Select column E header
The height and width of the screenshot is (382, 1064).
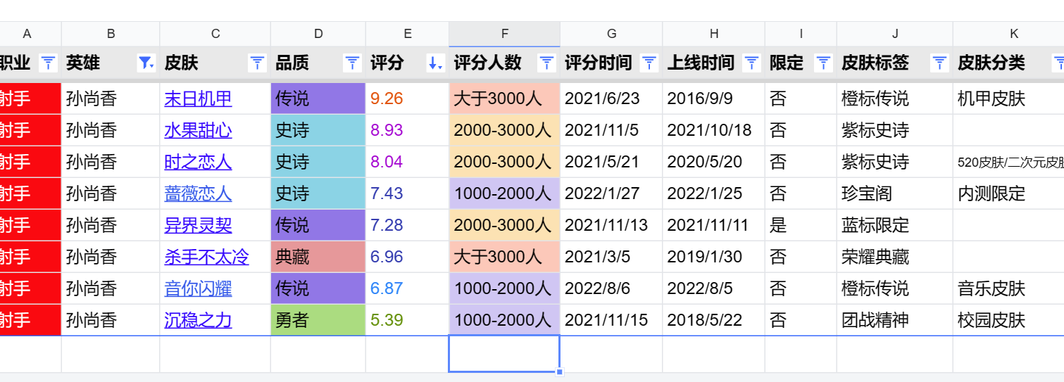(x=408, y=34)
